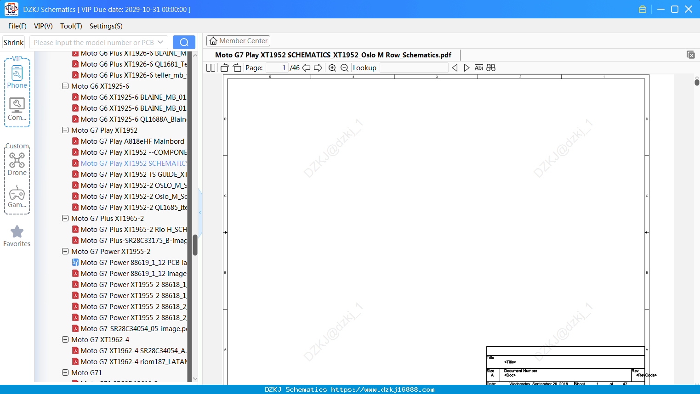Select the Moto G7 Play XT1952 SCHEMATICS document tab

[x=333, y=55]
